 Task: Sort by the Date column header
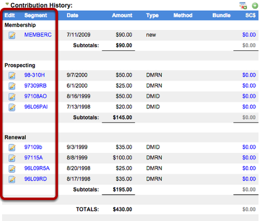73,15
